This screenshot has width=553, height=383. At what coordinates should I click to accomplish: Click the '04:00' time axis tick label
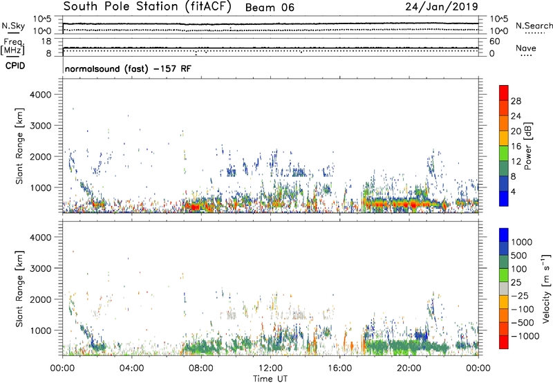tap(131, 368)
